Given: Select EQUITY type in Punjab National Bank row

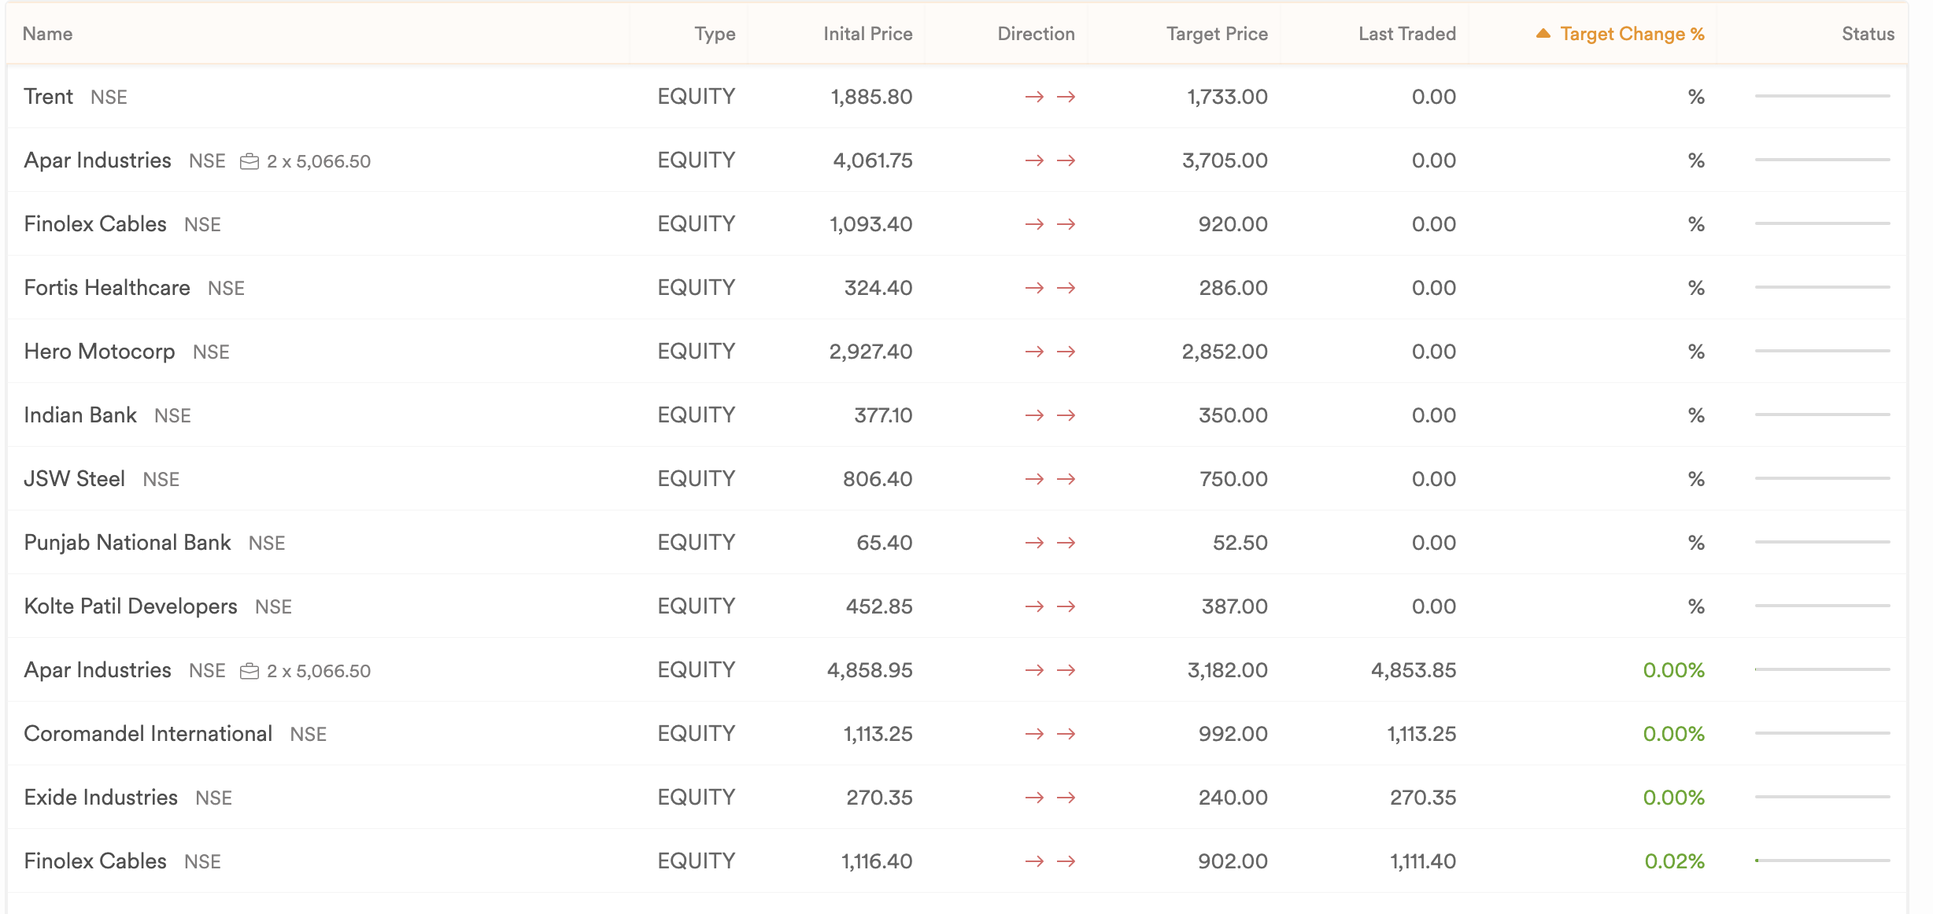Looking at the screenshot, I should click(x=697, y=543).
